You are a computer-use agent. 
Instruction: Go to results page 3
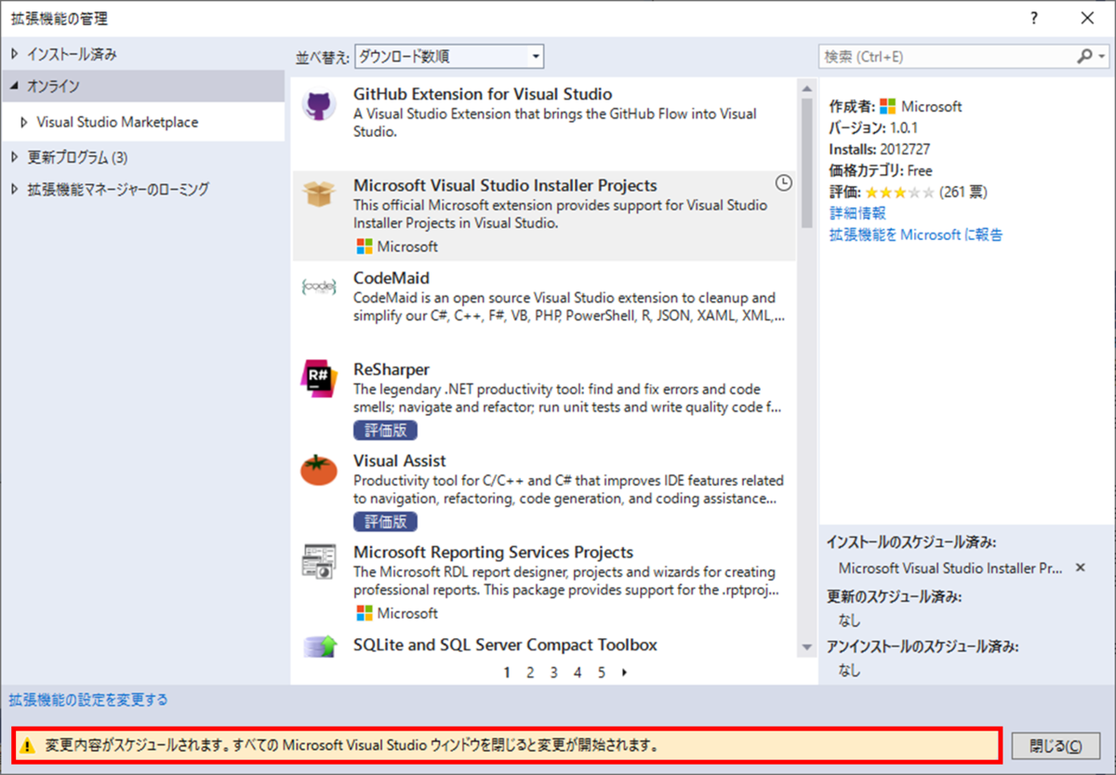click(553, 672)
